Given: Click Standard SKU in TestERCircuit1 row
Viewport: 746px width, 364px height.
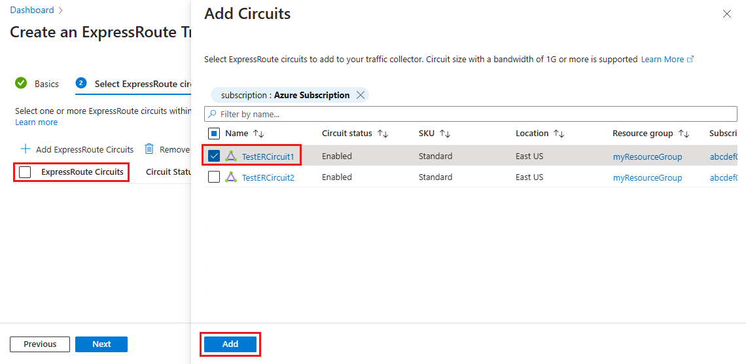Looking at the screenshot, I should [435, 156].
